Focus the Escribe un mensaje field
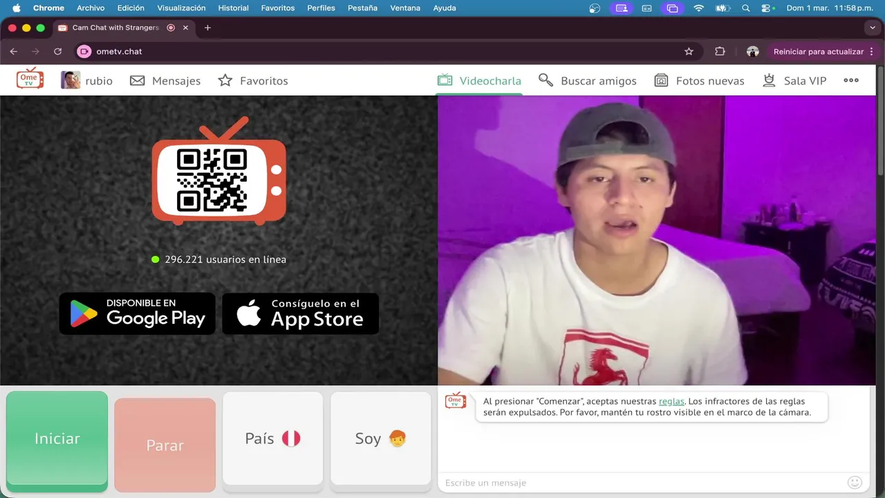885x498 pixels. [x=642, y=483]
